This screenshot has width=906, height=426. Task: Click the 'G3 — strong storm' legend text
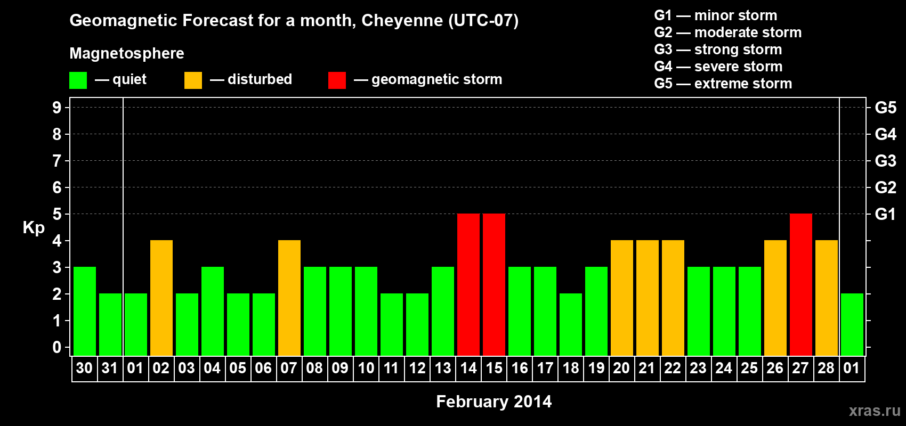click(x=718, y=50)
